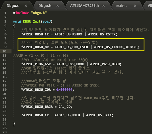
Task: Click AT91C_US_TXEN on line 25
Action: [99, 115]
